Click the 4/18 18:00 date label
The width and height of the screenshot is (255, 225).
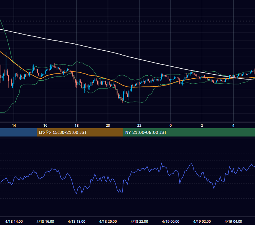tap(76, 221)
